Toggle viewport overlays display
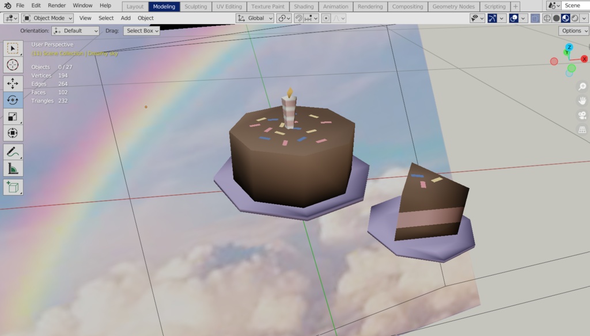 pyautogui.click(x=513, y=18)
